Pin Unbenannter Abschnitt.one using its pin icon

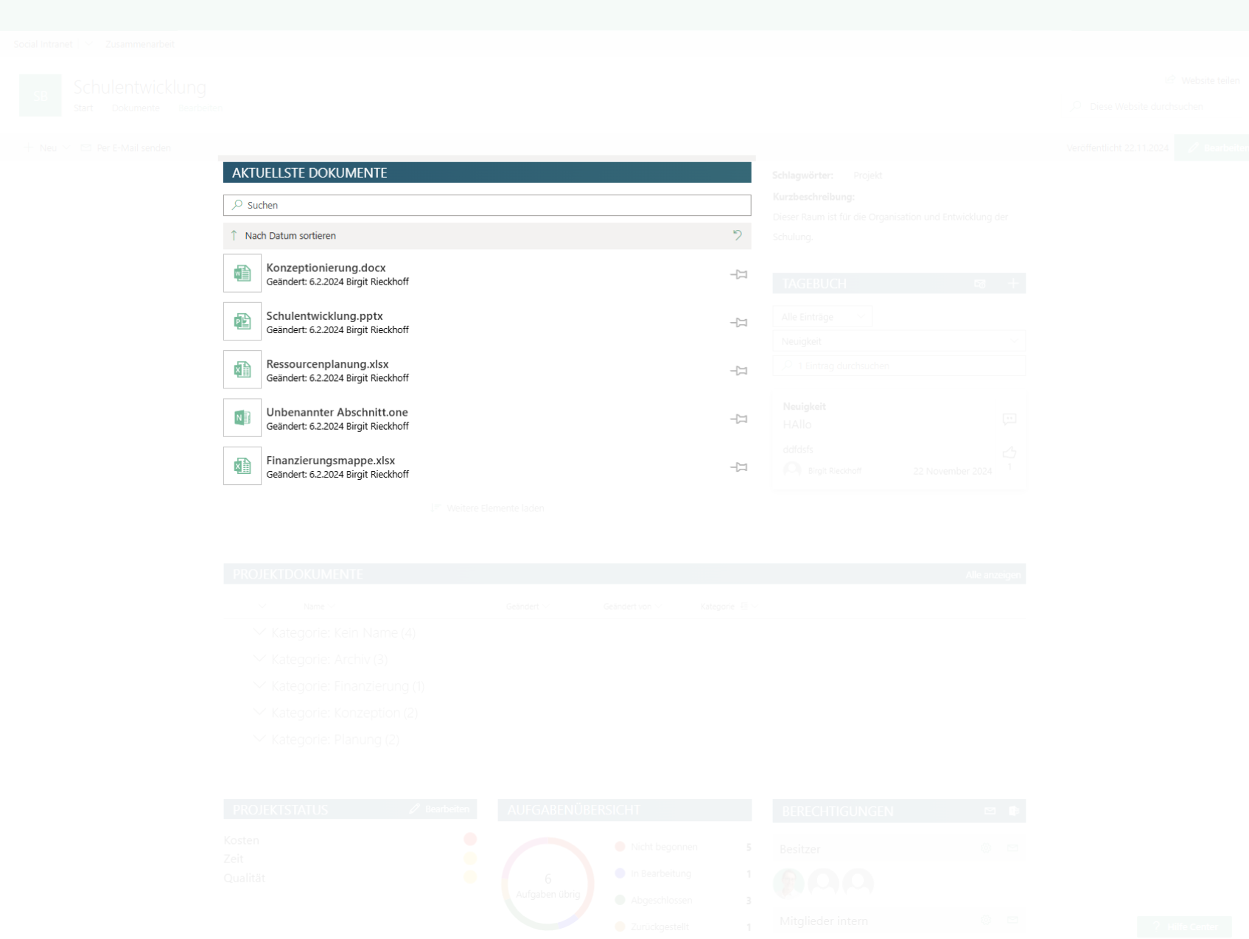point(739,419)
